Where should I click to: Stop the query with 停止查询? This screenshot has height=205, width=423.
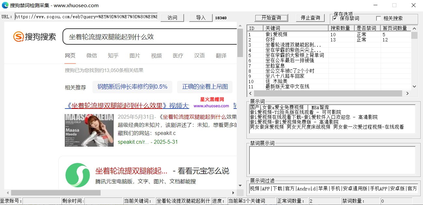pos(310,18)
